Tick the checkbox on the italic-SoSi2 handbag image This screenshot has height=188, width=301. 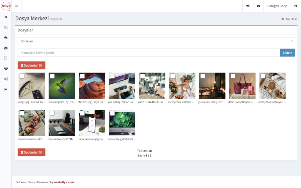tap(233, 76)
